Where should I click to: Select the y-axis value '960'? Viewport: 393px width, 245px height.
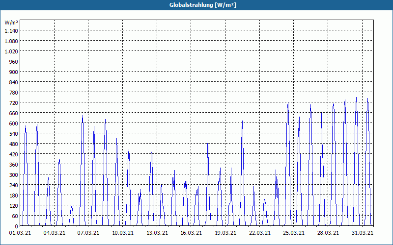tap(14, 62)
